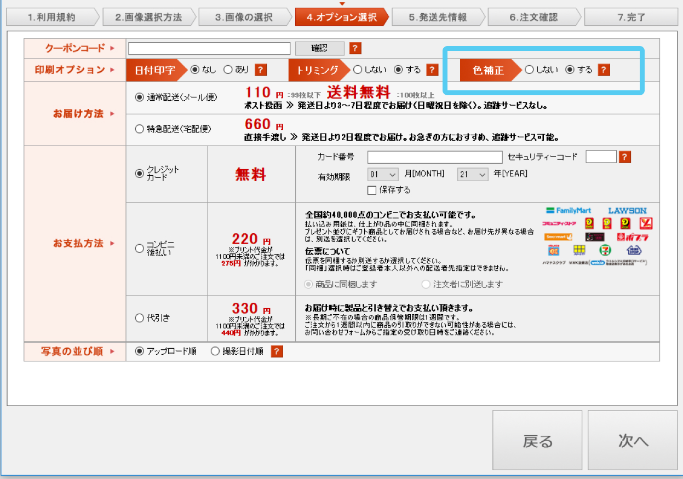Click the LAWSON logo
This screenshot has width=683, height=479.
click(627, 210)
